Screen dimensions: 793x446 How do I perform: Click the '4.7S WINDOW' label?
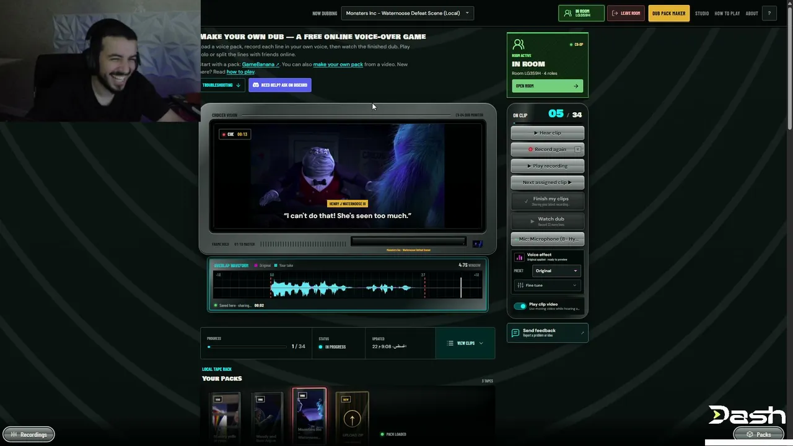[469, 265]
